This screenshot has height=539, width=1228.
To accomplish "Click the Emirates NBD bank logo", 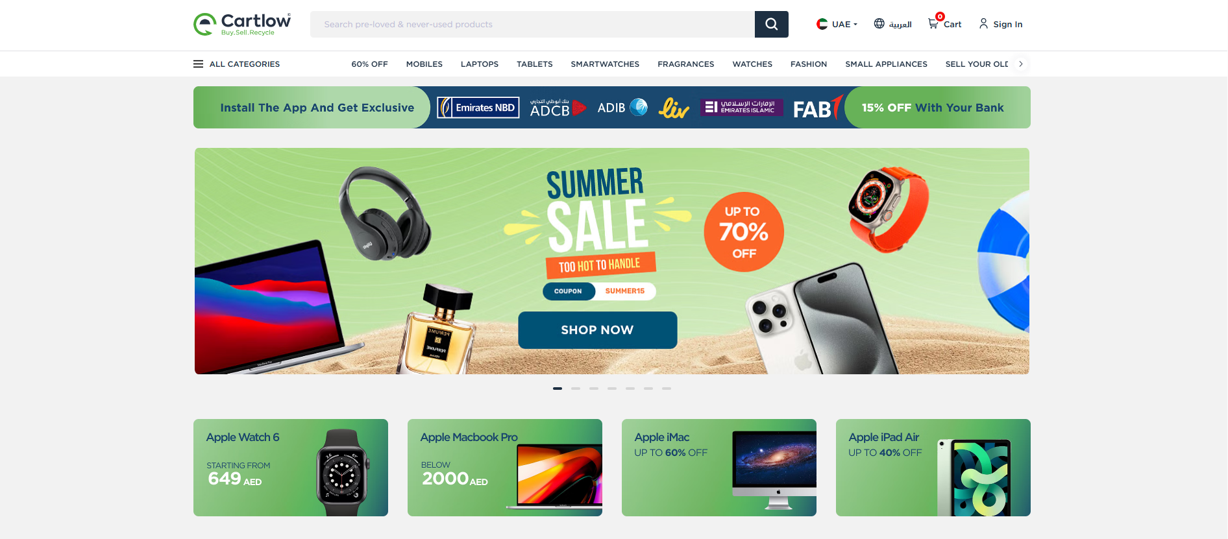I will (x=478, y=108).
